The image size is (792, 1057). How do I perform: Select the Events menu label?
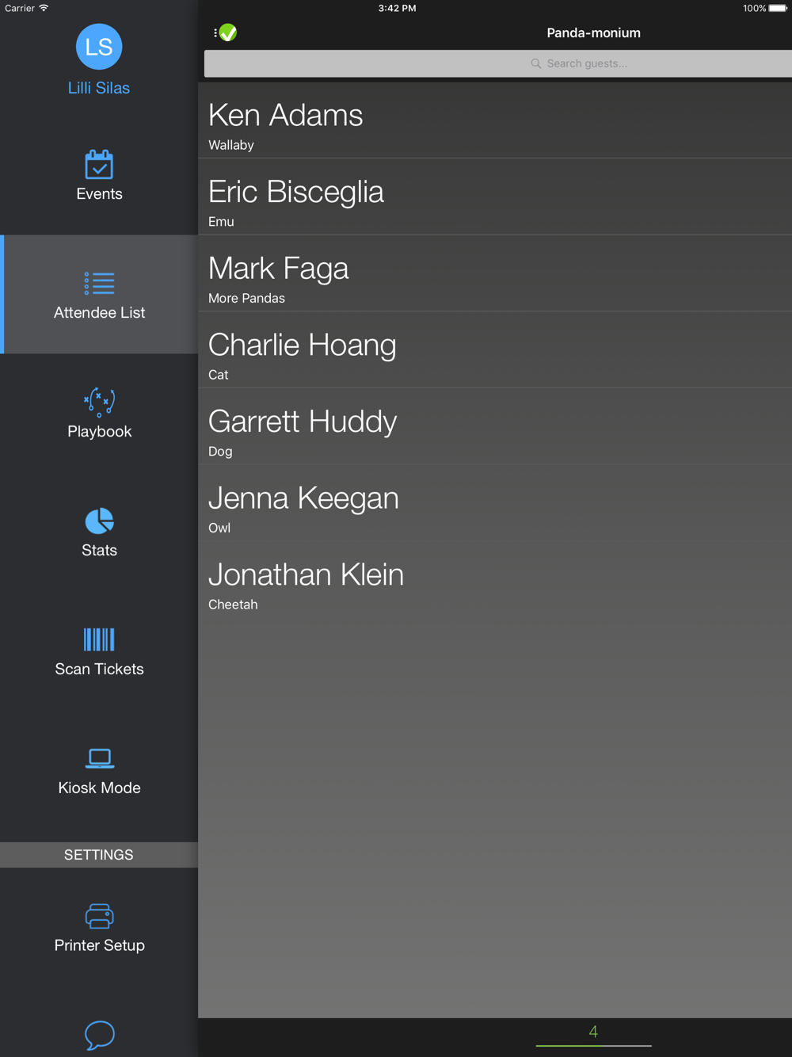pyautogui.click(x=99, y=194)
